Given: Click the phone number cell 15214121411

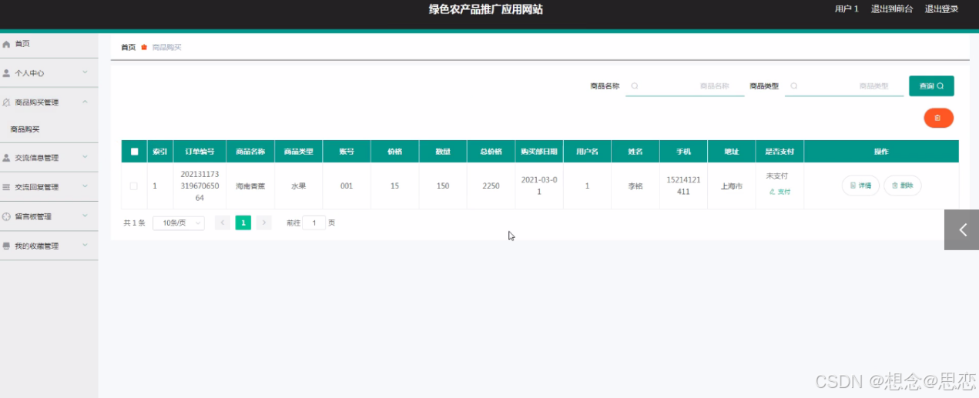Looking at the screenshot, I should [683, 186].
